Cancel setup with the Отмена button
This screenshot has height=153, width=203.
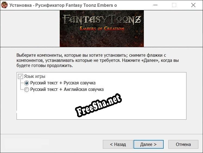pyautogui.click(x=183, y=144)
